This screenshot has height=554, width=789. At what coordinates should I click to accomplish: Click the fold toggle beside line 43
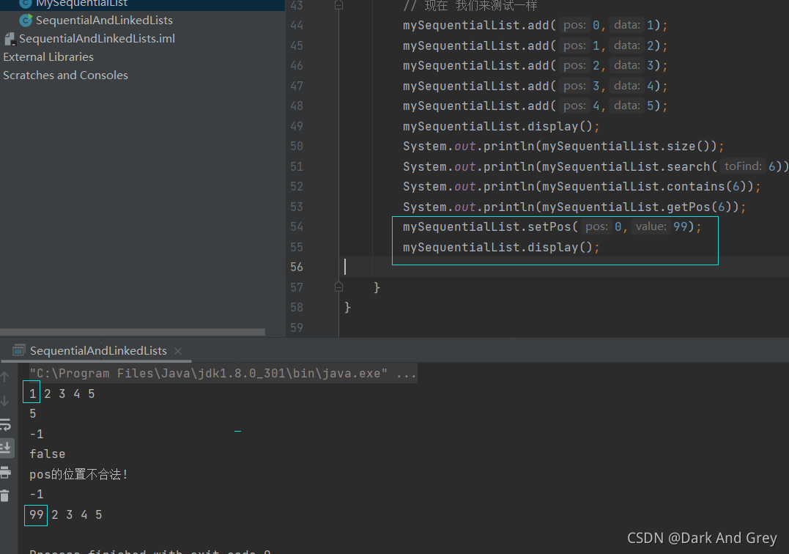tap(338, 5)
